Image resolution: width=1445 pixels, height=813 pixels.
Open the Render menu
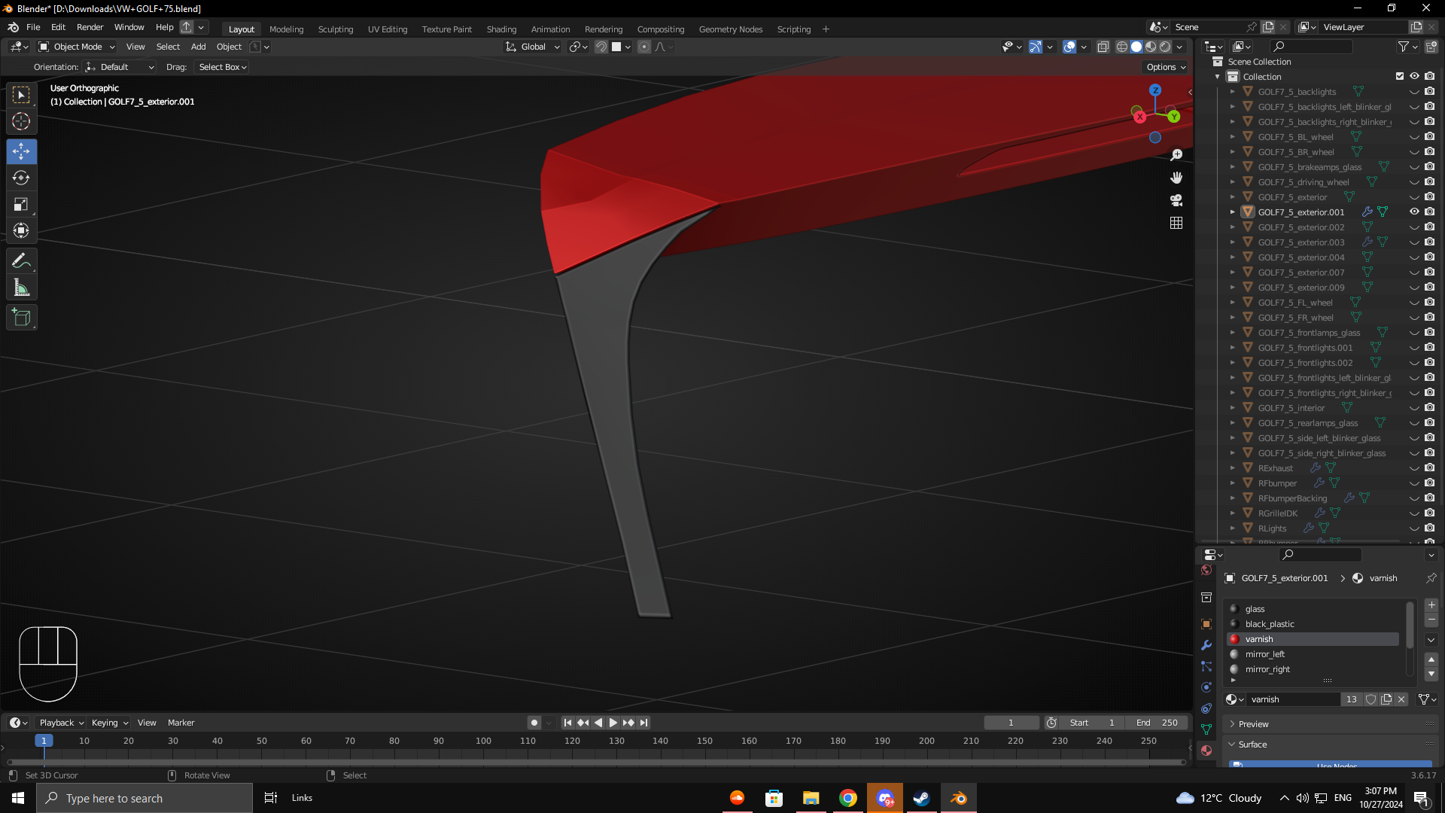90,27
